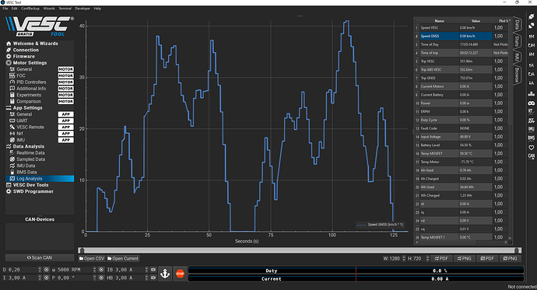This screenshot has height=290, width=537.
Task: Click Write Motor Configuration down-arrow M icon
Action: coord(532,54)
